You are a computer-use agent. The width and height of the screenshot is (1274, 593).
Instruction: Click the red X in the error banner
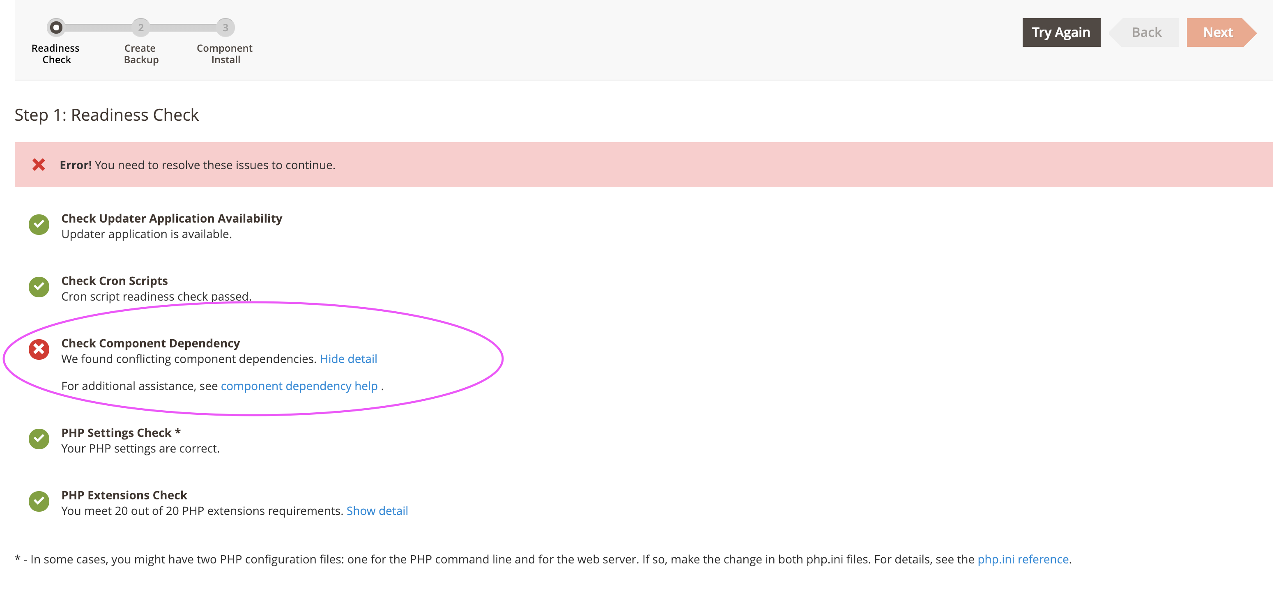pos(38,164)
